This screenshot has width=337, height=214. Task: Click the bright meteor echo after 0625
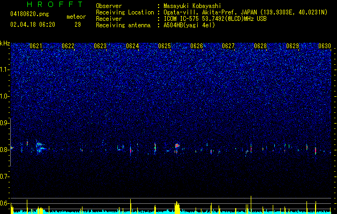click(177, 146)
